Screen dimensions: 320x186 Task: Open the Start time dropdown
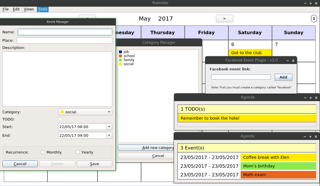109,127
